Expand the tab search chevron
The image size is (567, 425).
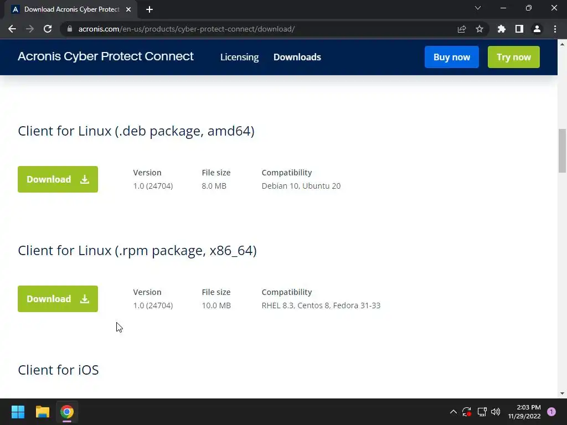(x=478, y=8)
